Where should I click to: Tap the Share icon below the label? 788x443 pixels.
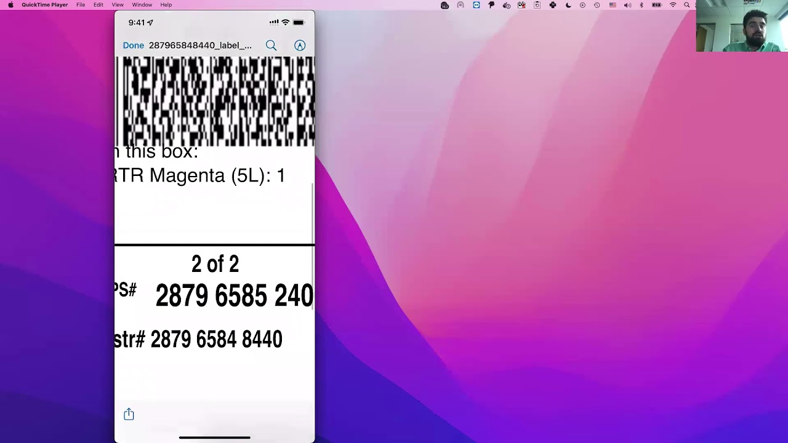[129, 414]
